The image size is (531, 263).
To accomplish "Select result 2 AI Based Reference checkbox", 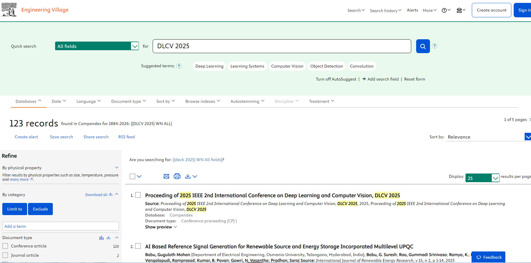I will pos(138,246).
